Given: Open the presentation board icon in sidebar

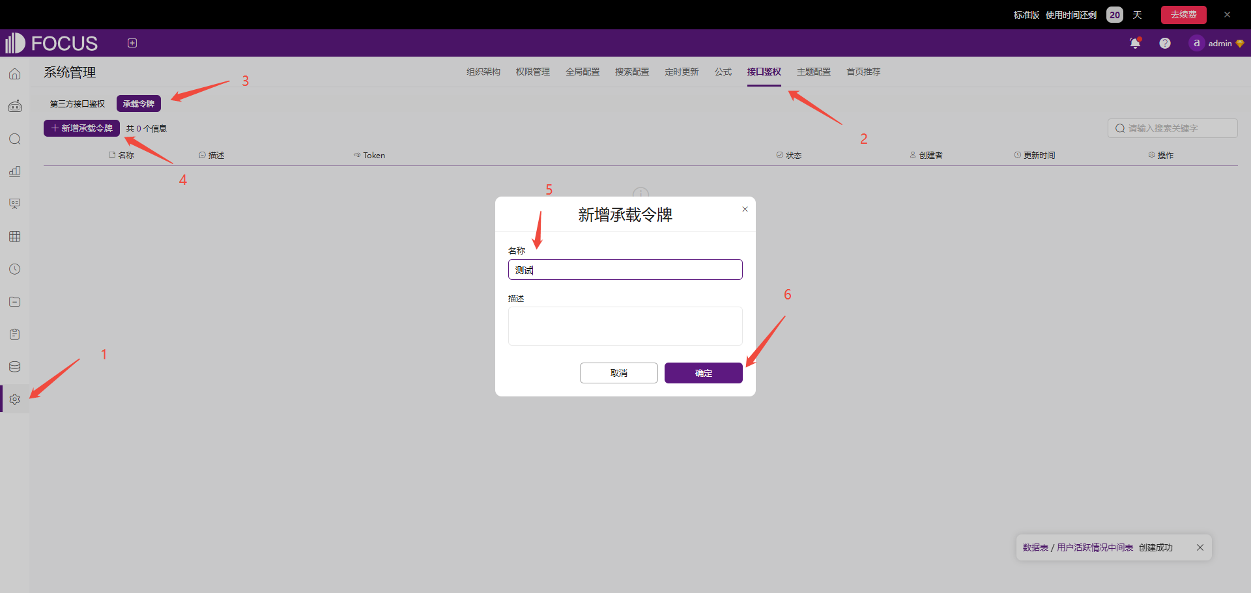Looking at the screenshot, I should coord(15,204).
